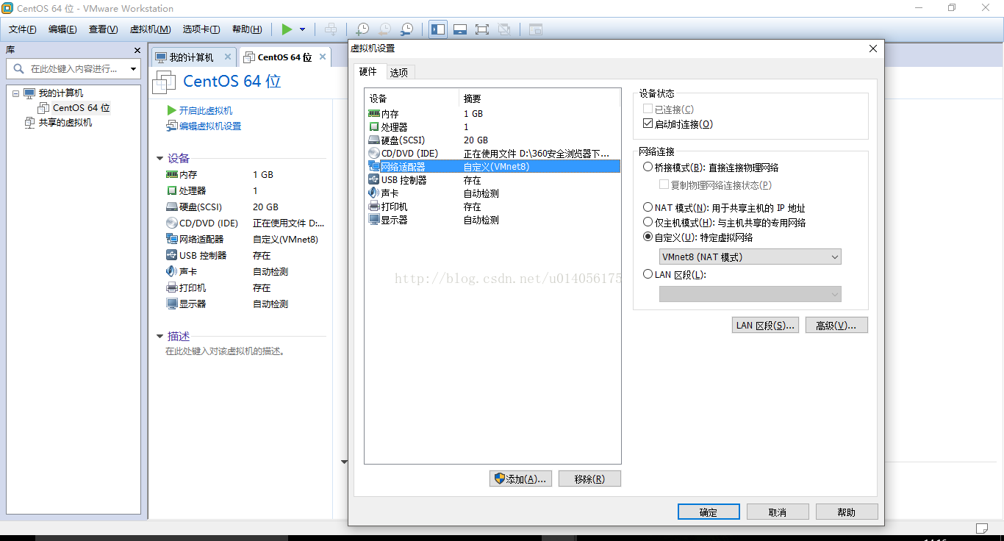Select 打印机 row in dialog hardware list
Viewport: 1004px width, 541px height.
coord(492,207)
